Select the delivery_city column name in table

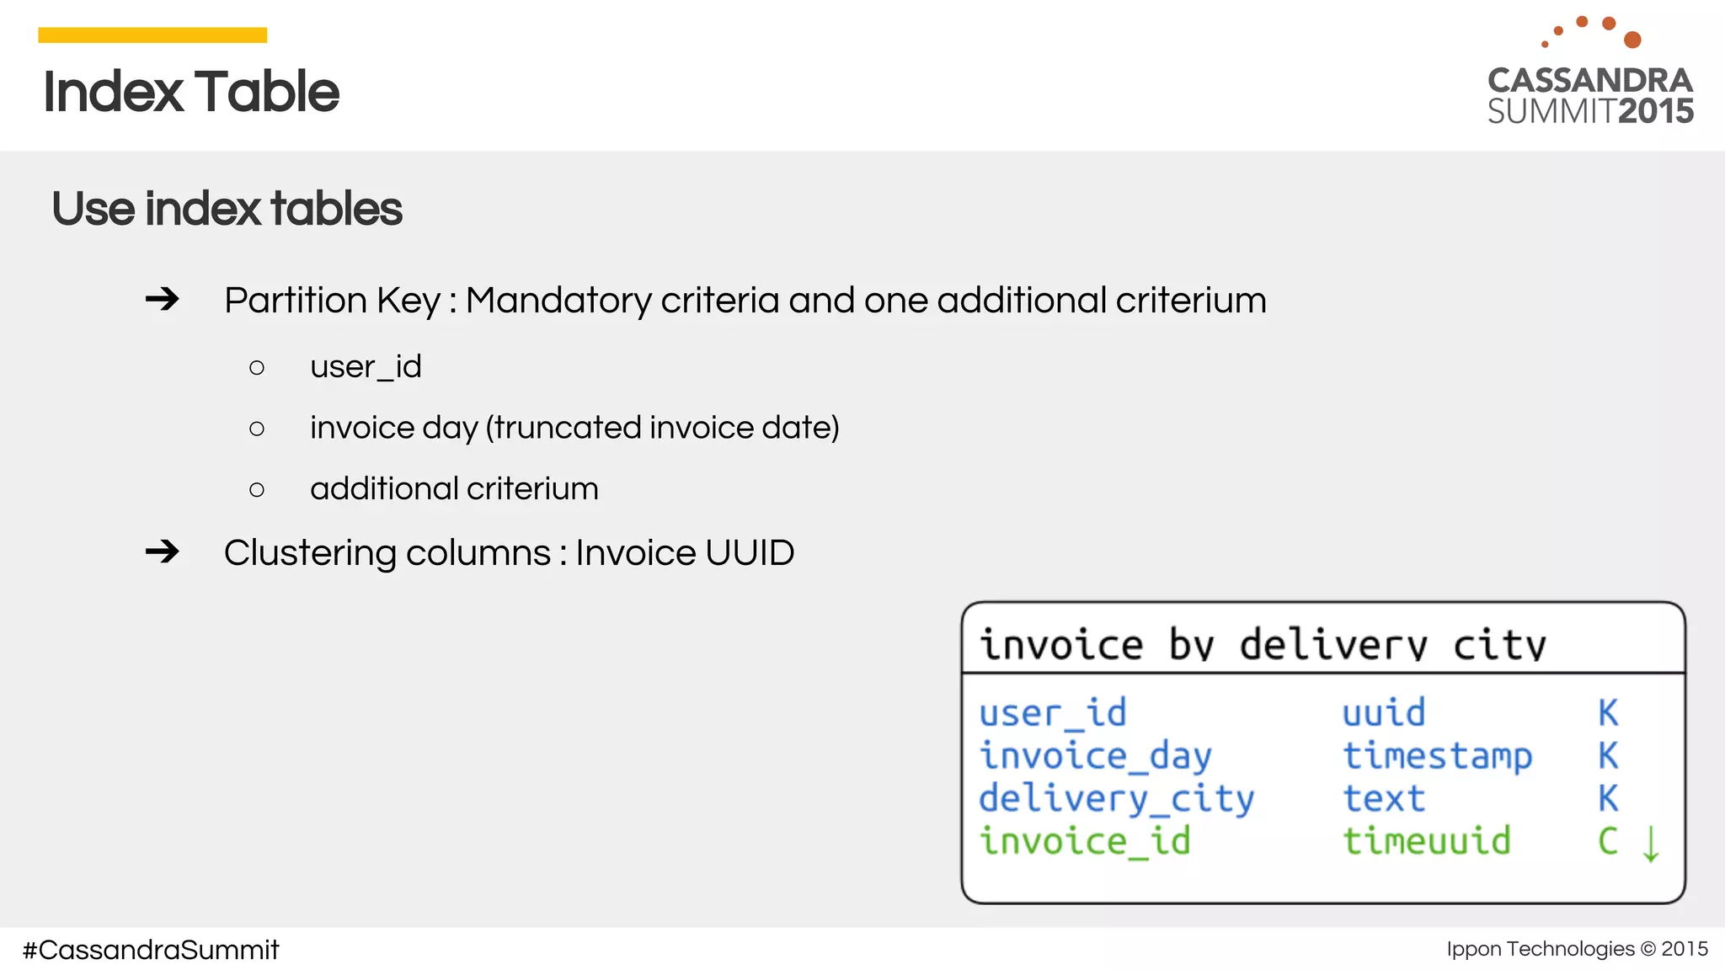[1116, 798]
